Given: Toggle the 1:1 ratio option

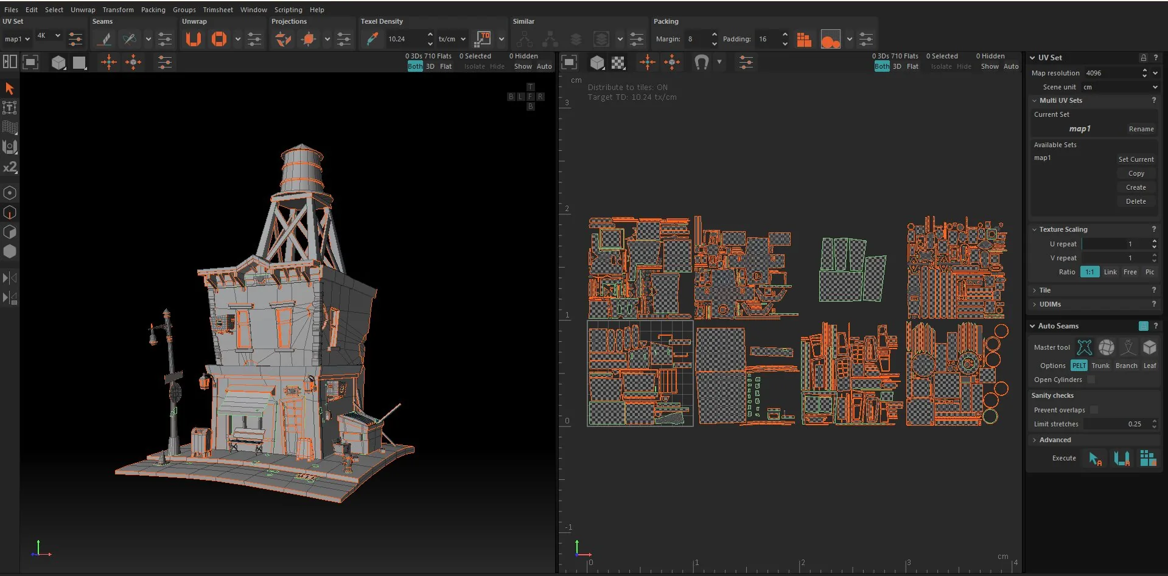Looking at the screenshot, I should point(1089,272).
